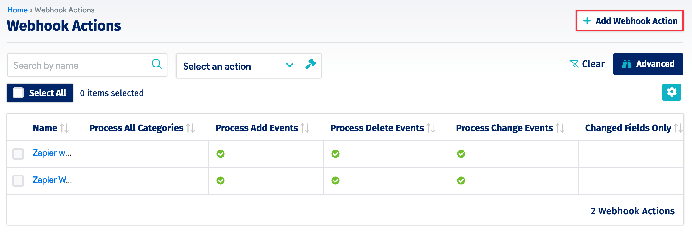
Task: Click Add Events checkmark in first Zapier row
Action: click(221, 154)
